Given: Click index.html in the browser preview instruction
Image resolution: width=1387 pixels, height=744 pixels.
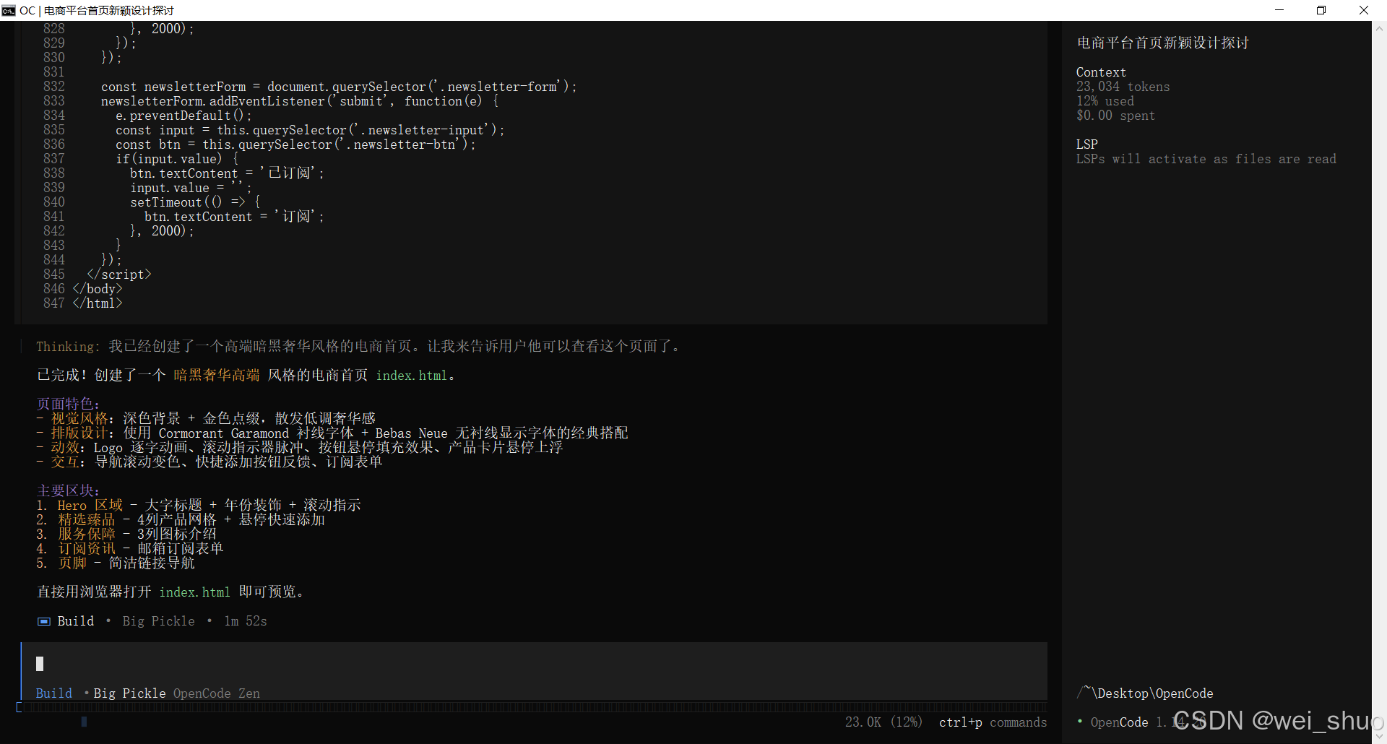Looking at the screenshot, I should point(195,592).
